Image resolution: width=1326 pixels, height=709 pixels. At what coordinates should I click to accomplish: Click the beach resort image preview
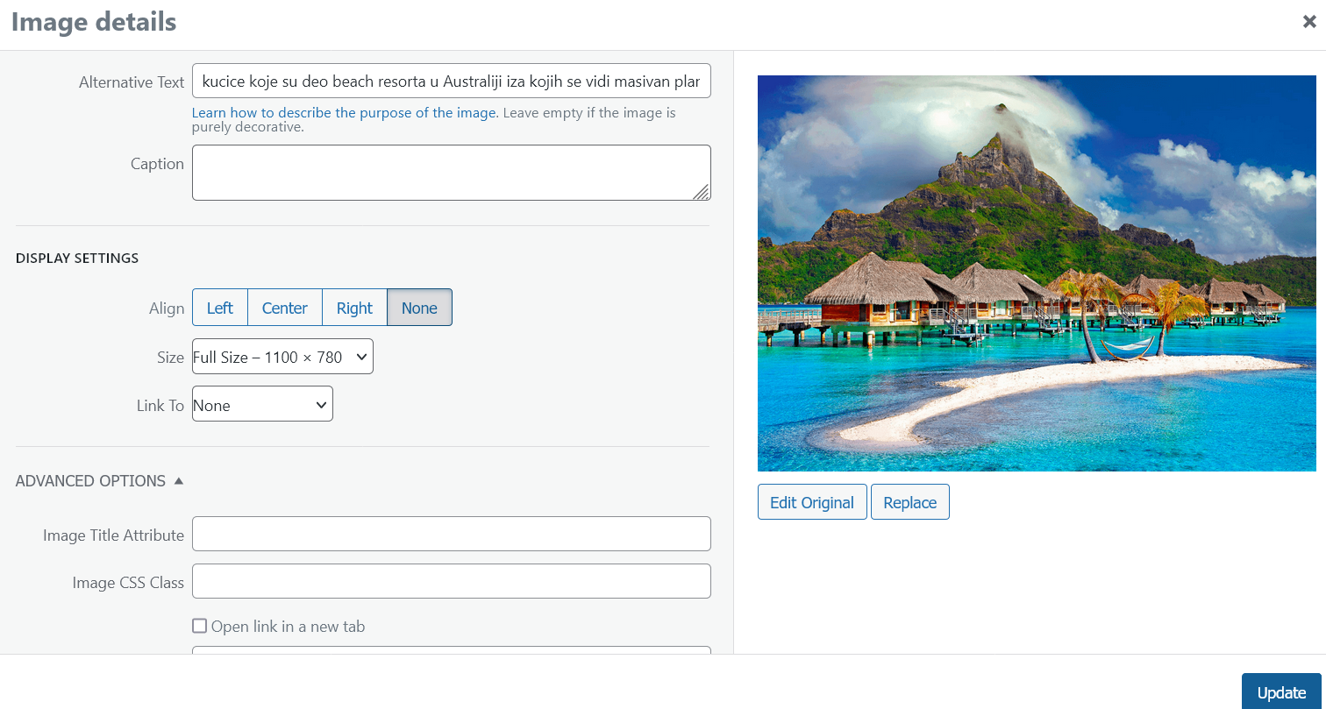tap(1037, 273)
